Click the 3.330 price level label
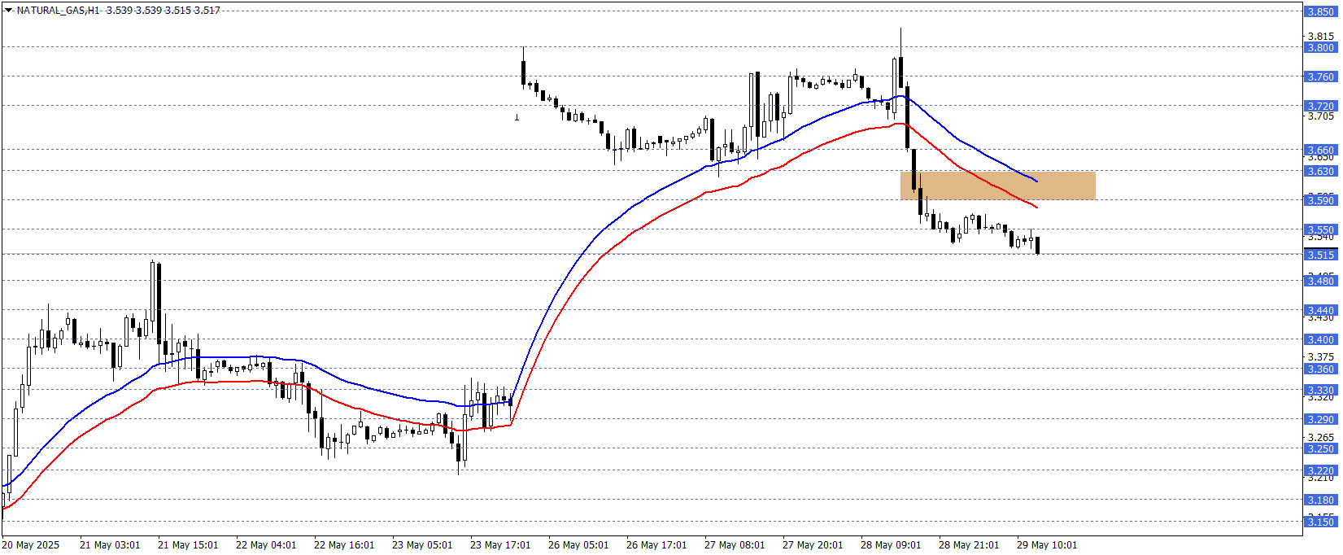The width and height of the screenshot is (1343, 555). (x=1320, y=391)
